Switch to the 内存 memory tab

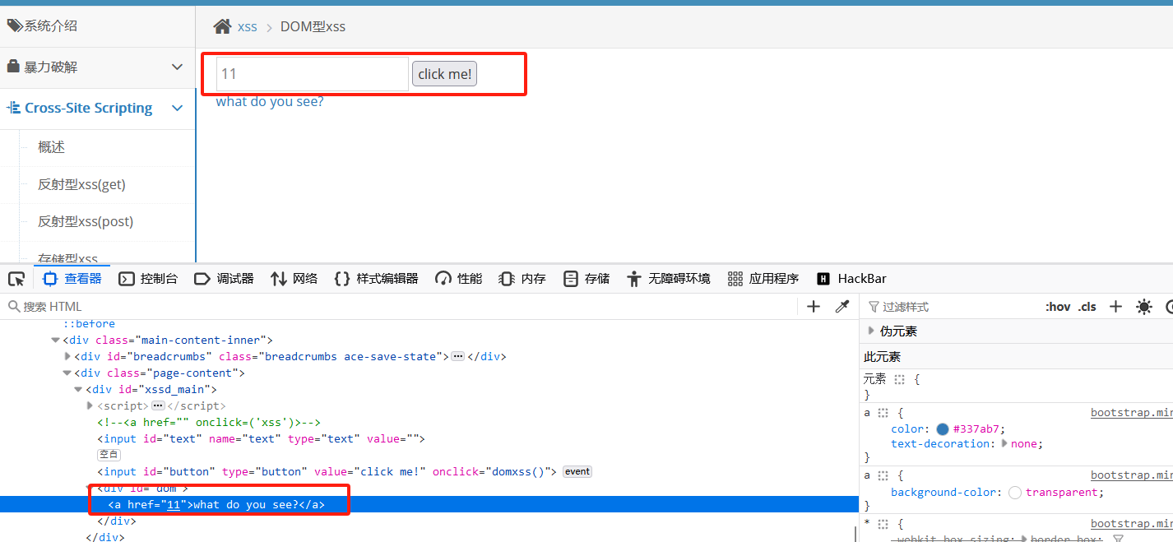(522, 279)
